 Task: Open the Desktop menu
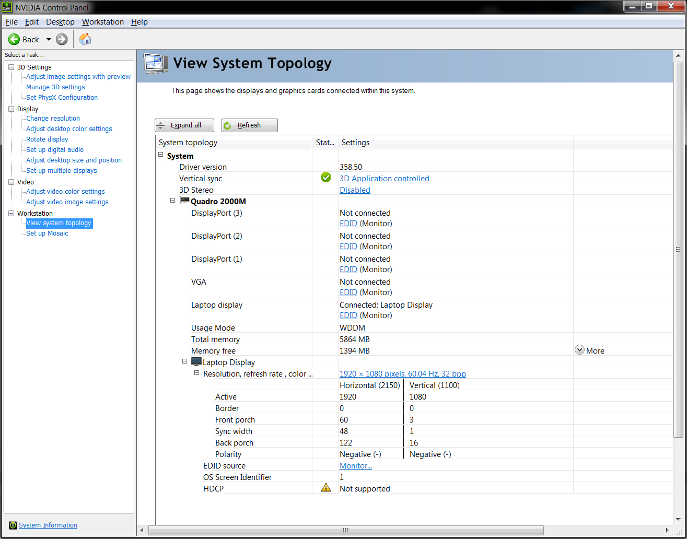[x=60, y=22]
